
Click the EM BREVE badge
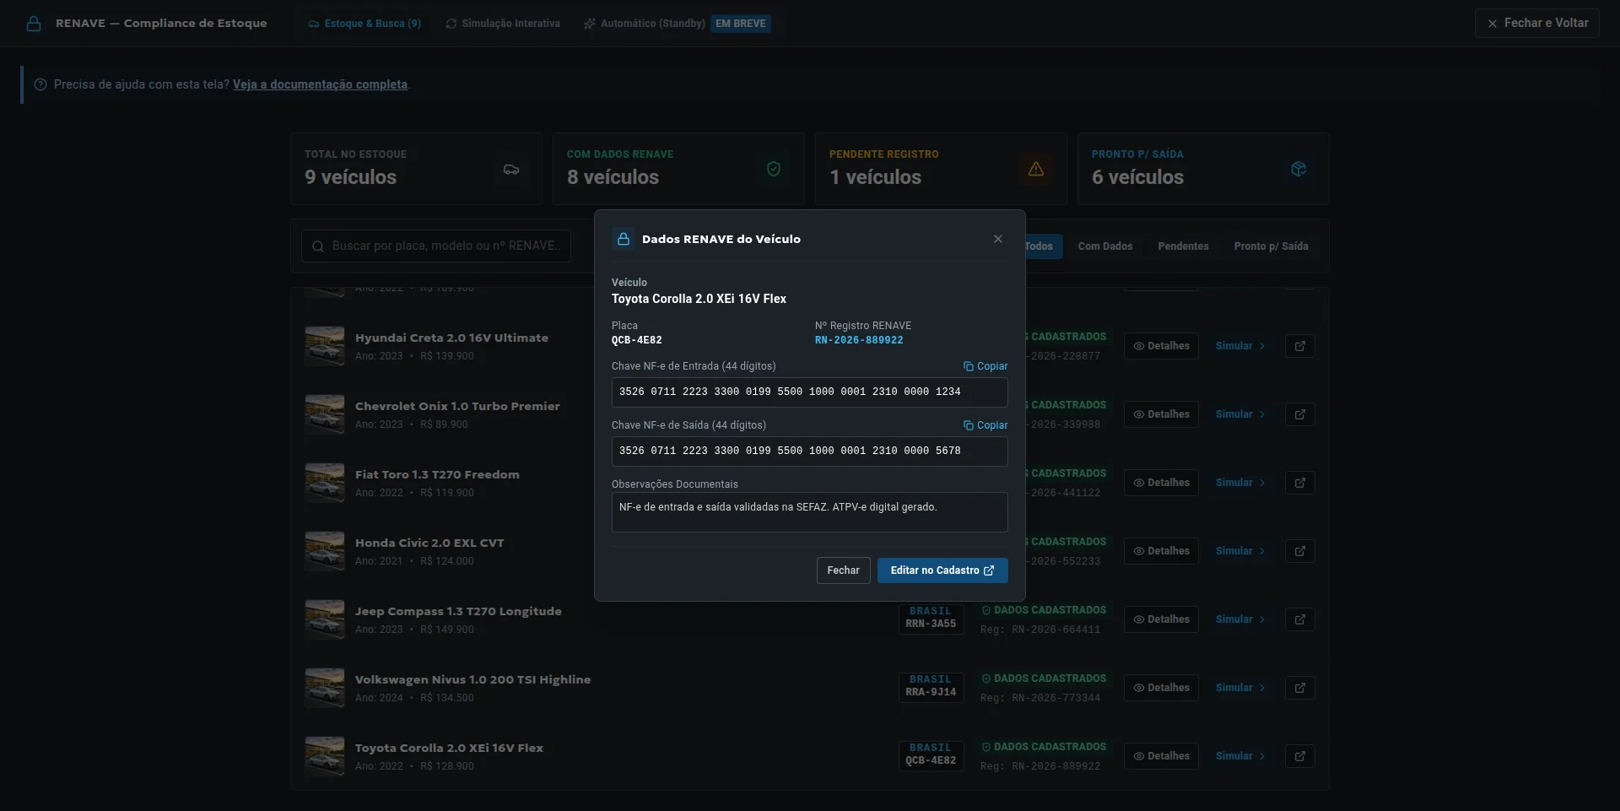tap(741, 24)
